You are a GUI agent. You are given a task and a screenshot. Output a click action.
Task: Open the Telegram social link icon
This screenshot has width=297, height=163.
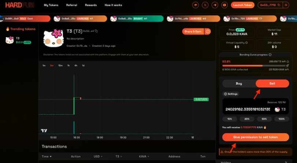pos(214,5)
